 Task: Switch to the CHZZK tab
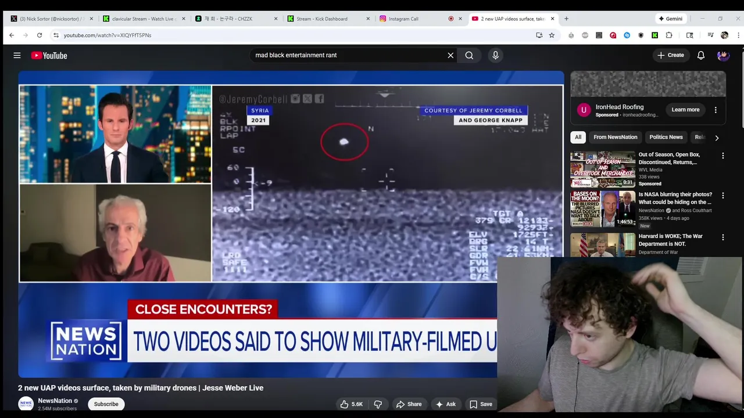(x=235, y=19)
